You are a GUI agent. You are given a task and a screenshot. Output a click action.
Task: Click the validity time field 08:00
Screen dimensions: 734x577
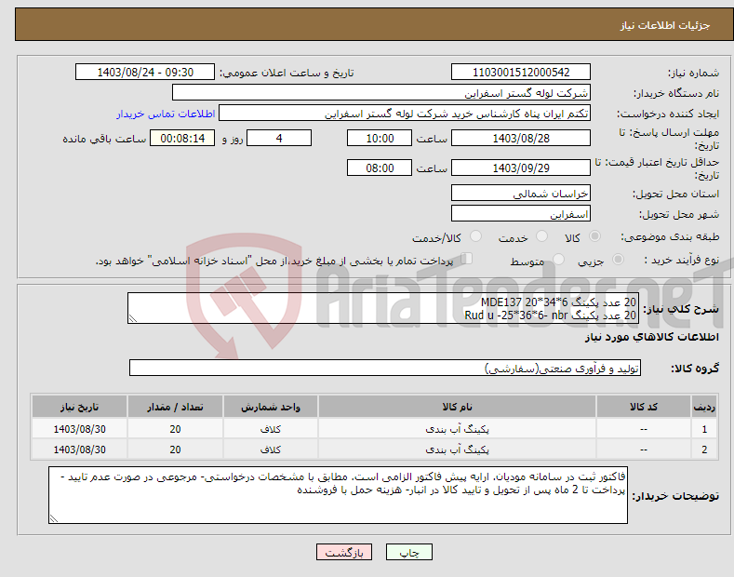[x=380, y=168]
